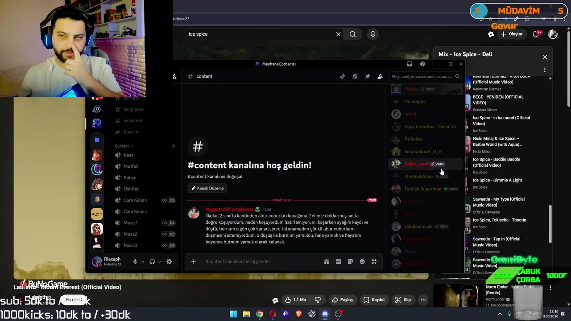This screenshot has width=571, height=321.
Task: Clear the YouTube search box with X
Action: 339,34
